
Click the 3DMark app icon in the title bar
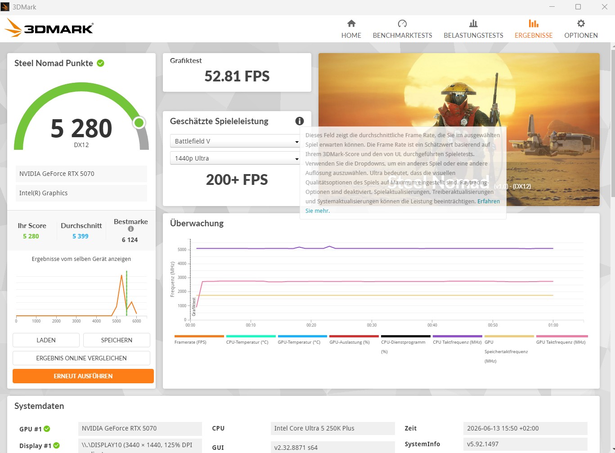[5, 7]
